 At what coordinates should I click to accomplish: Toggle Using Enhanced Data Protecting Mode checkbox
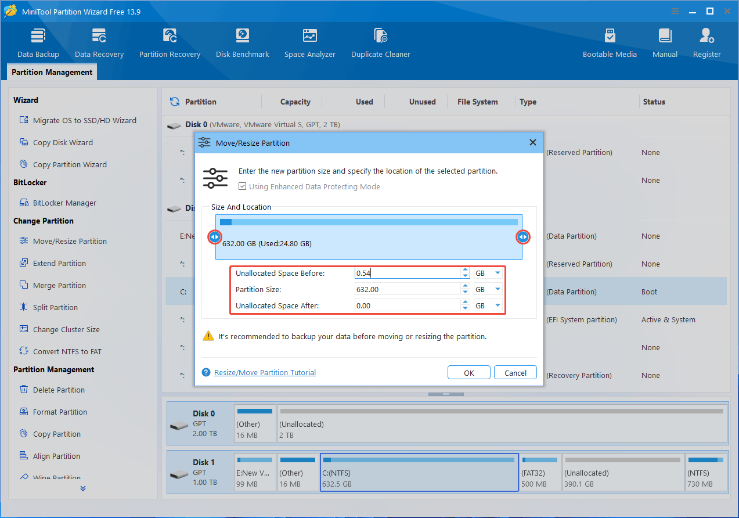[x=243, y=186]
